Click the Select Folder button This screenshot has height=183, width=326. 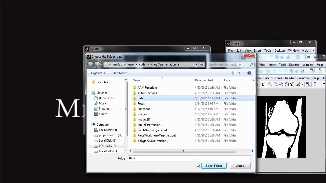coord(214,166)
